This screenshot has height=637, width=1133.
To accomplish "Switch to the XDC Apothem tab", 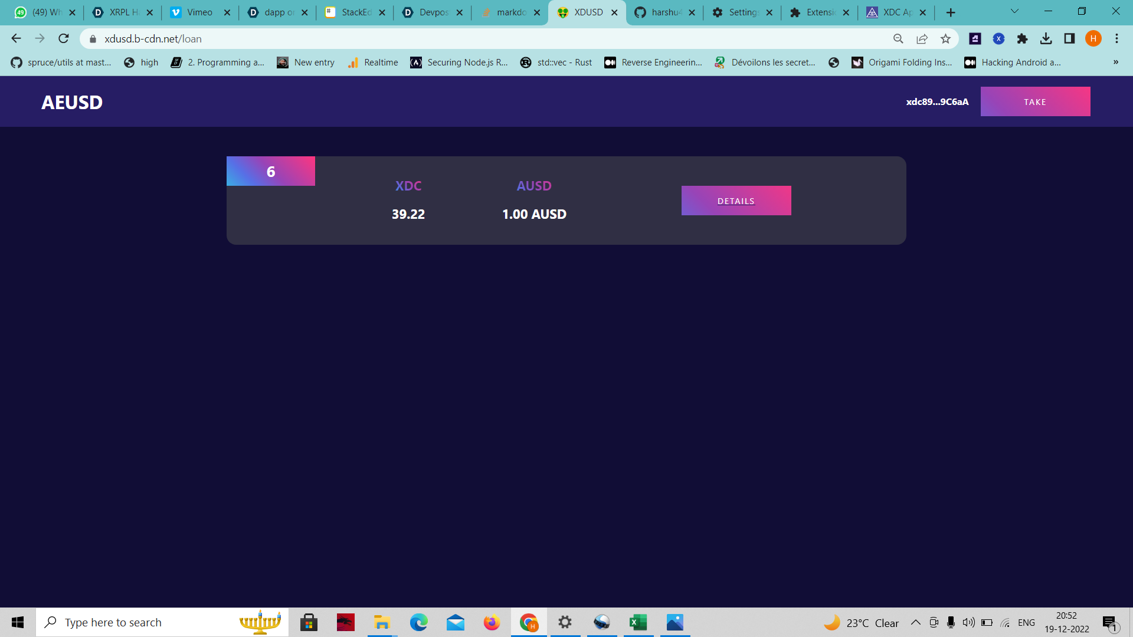I will (896, 12).
